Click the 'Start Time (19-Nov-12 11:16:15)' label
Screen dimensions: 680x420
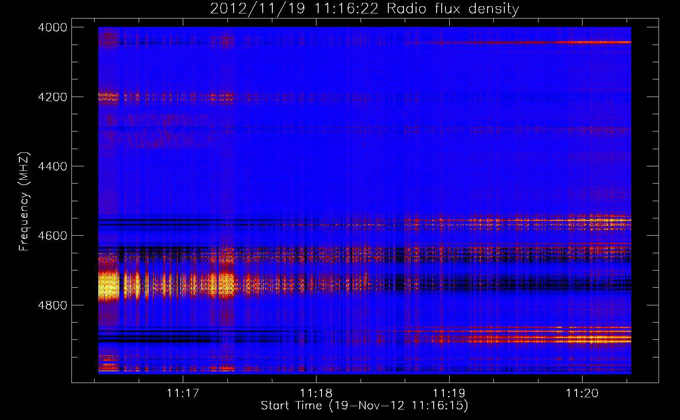pos(364,405)
